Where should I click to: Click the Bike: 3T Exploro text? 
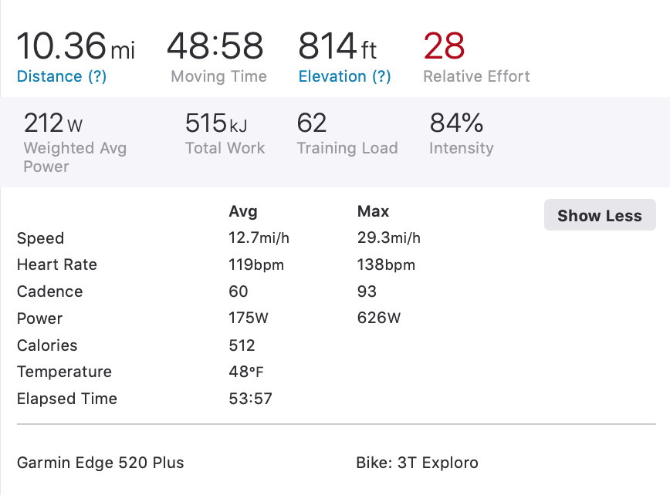[x=417, y=463]
